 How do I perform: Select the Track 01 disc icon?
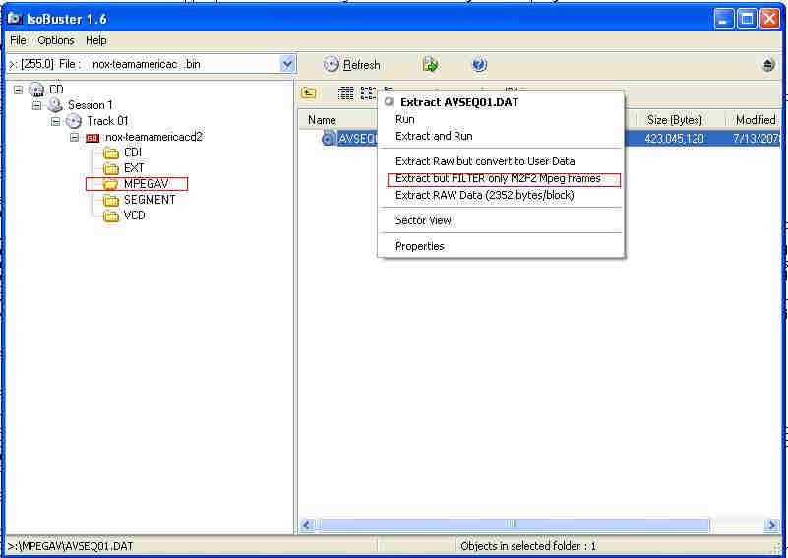click(x=74, y=121)
